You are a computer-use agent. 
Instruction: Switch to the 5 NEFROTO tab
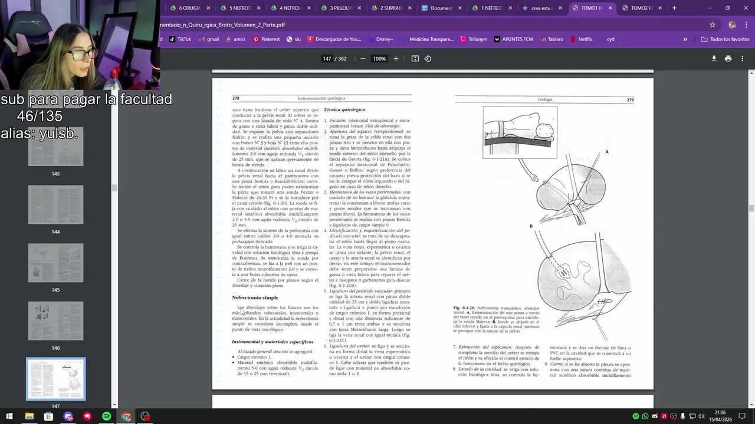click(x=240, y=8)
